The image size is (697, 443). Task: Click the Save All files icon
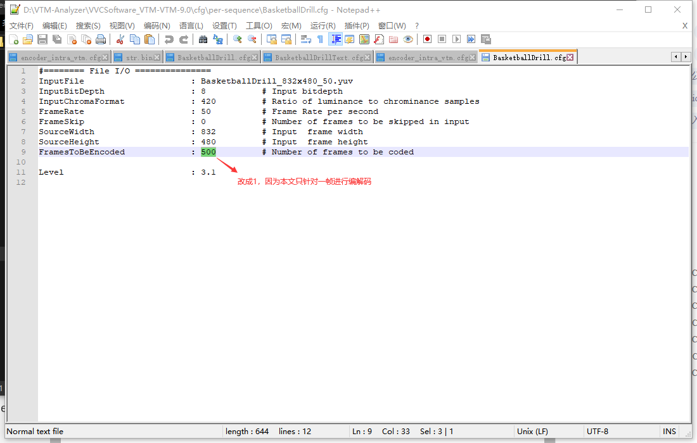pyautogui.click(x=56, y=39)
